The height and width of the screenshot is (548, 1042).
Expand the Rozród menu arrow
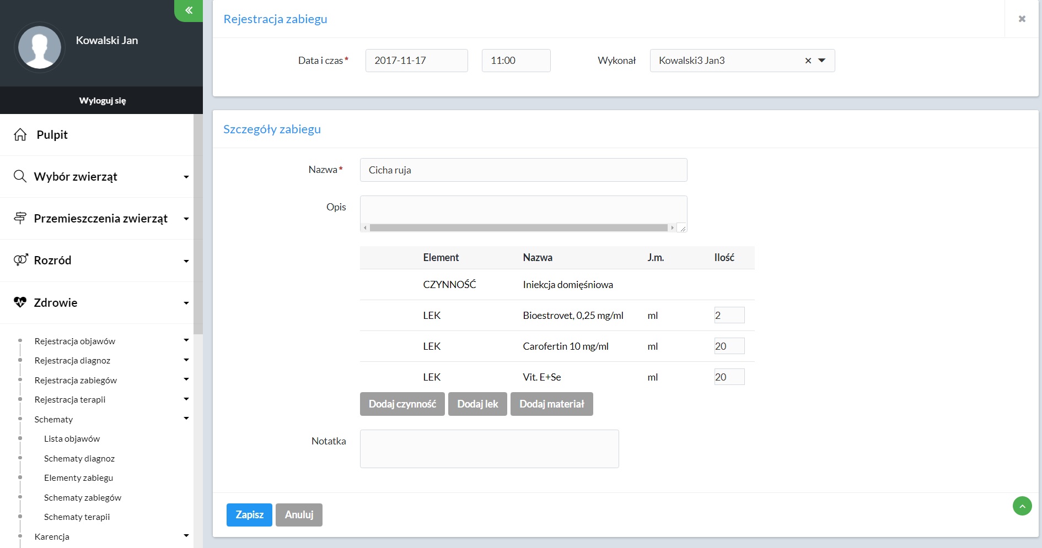pyautogui.click(x=186, y=261)
